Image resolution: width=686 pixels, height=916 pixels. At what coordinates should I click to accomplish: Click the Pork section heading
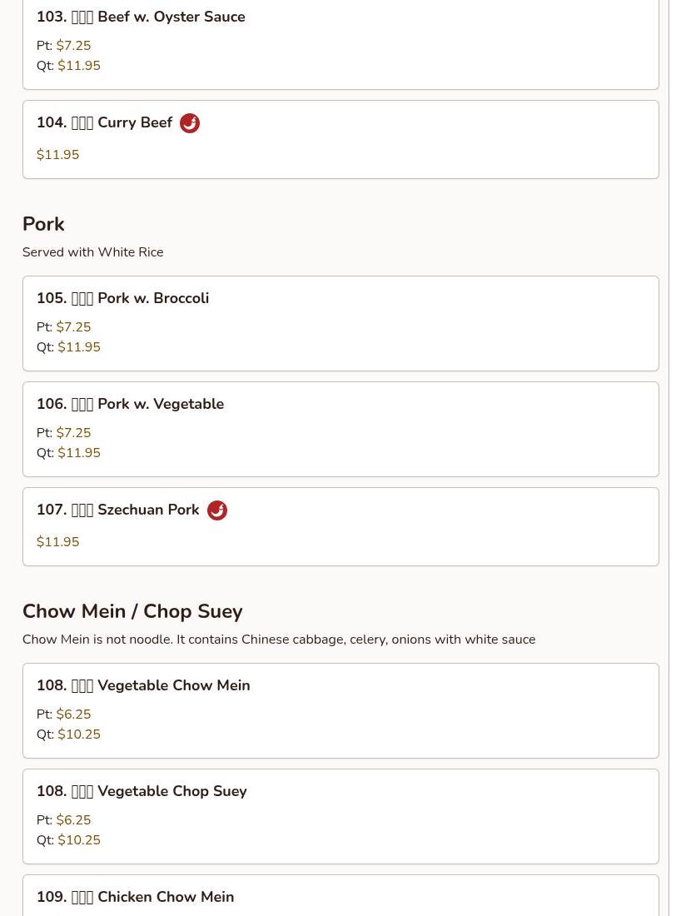pos(43,224)
